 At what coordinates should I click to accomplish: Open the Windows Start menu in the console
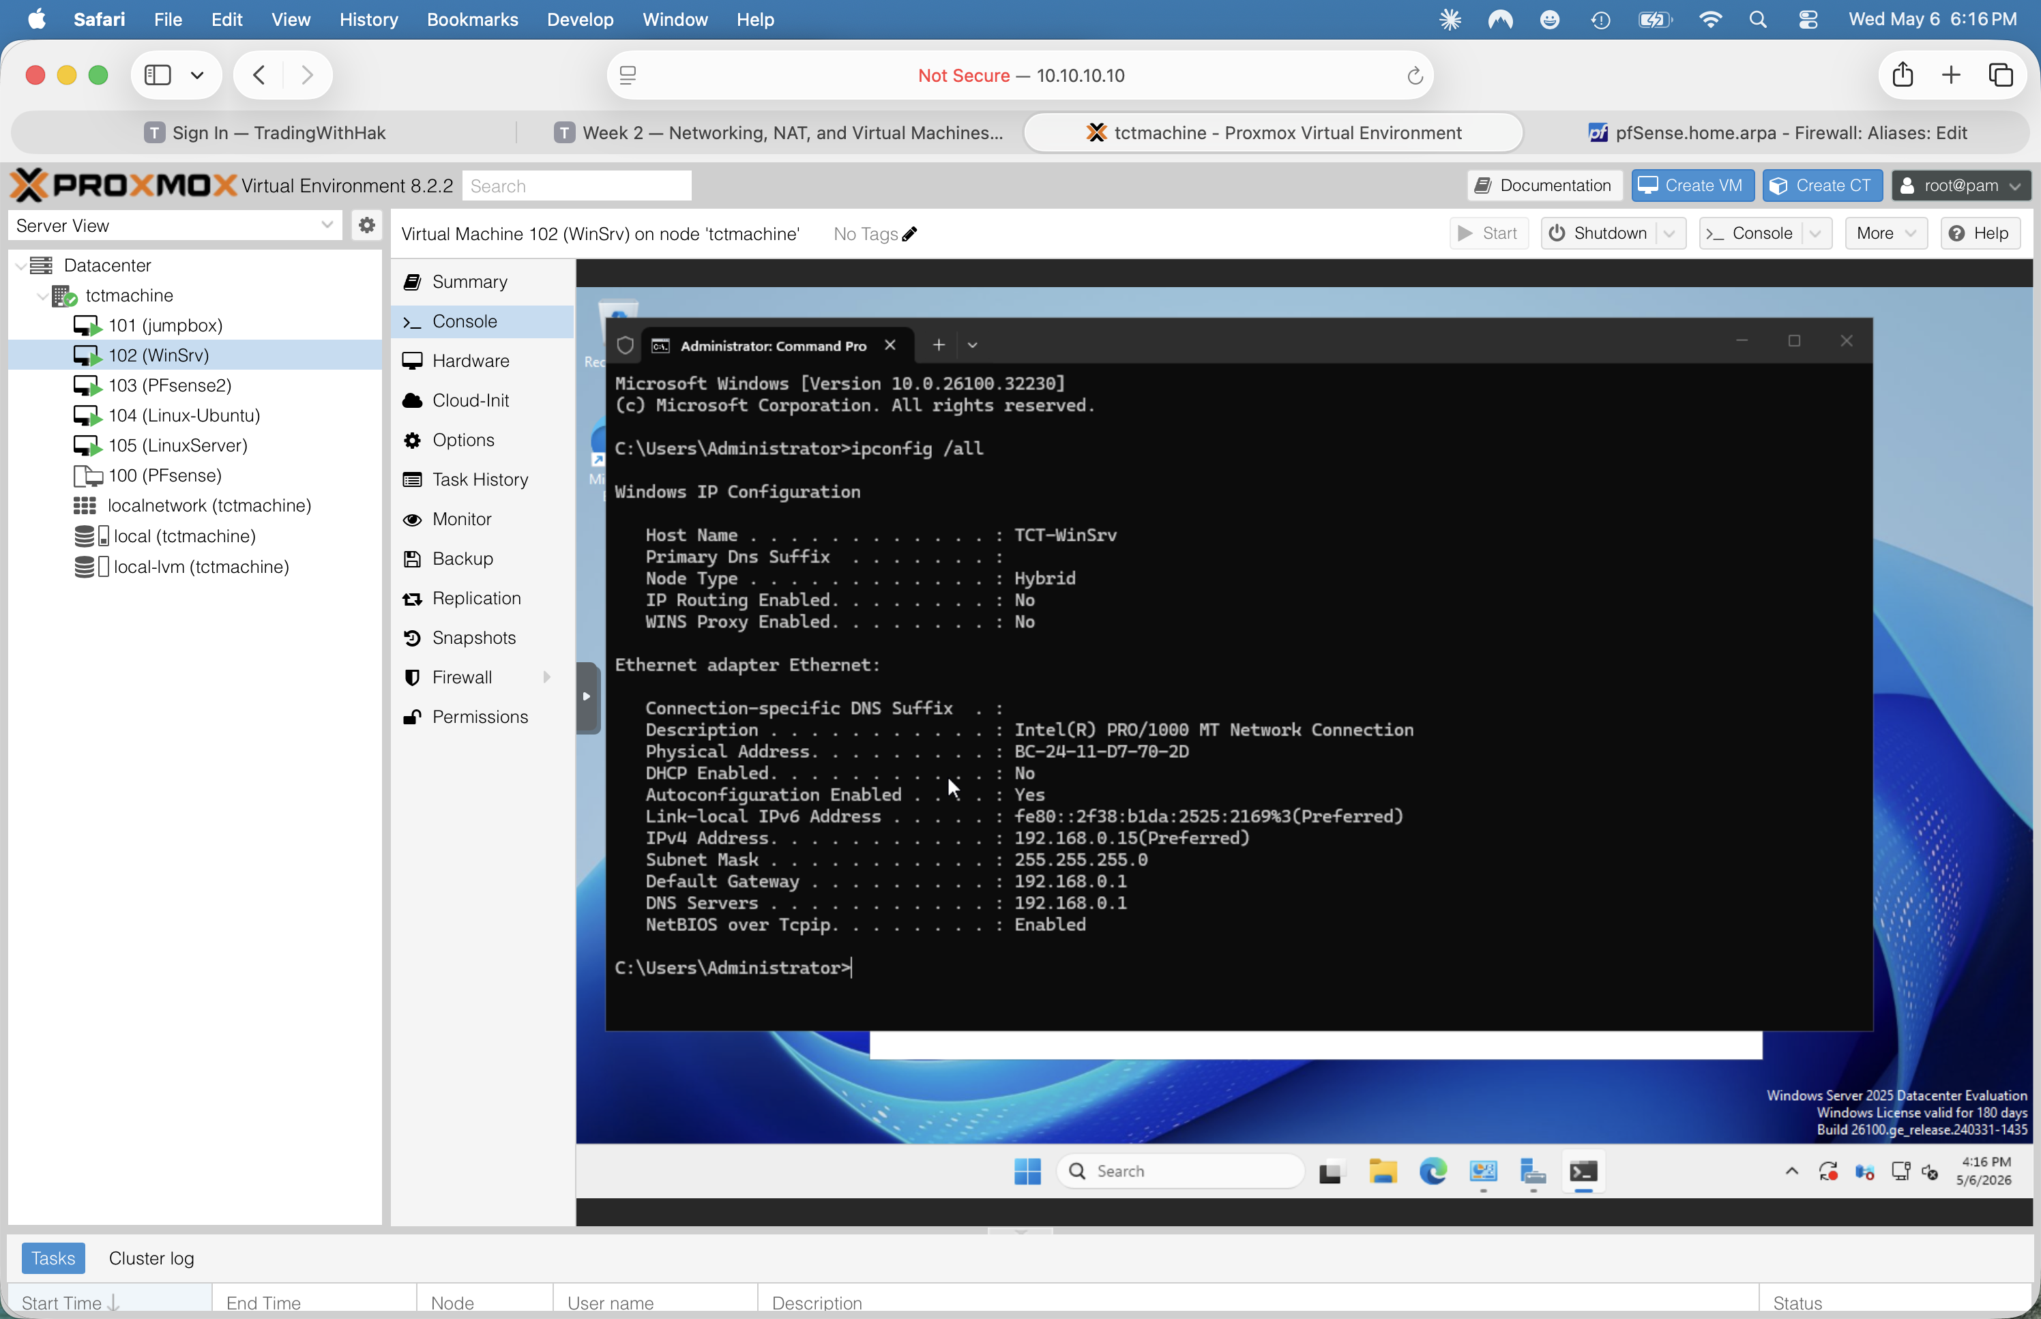(x=1027, y=1171)
